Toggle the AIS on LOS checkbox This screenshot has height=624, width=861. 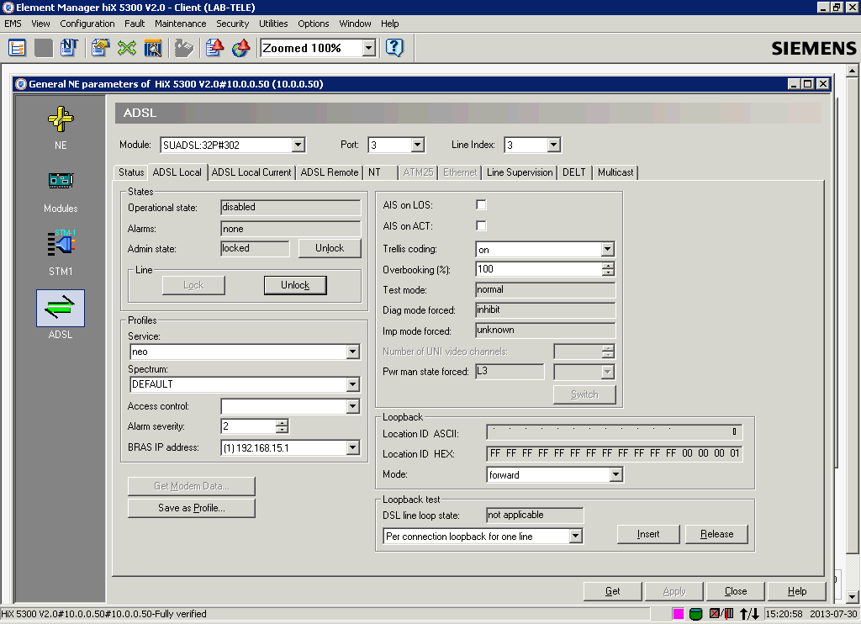481,205
